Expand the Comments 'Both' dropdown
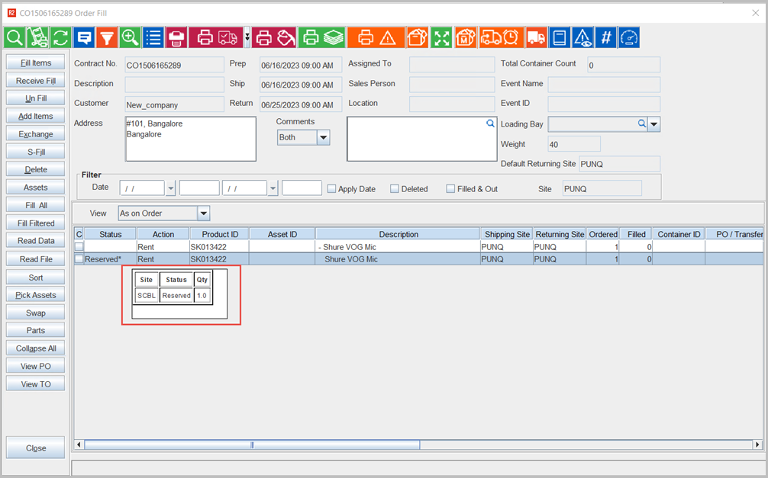 click(x=323, y=138)
